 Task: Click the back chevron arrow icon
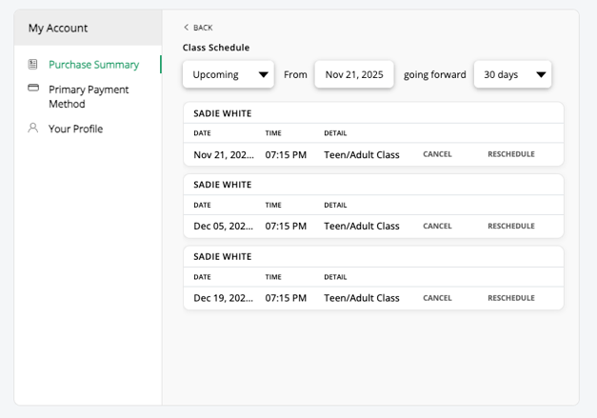[x=187, y=28]
